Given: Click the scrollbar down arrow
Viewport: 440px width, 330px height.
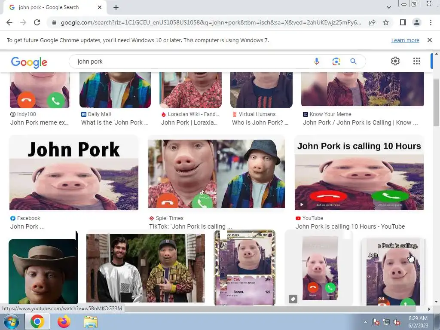Looking at the screenshot, I should 436,302.
